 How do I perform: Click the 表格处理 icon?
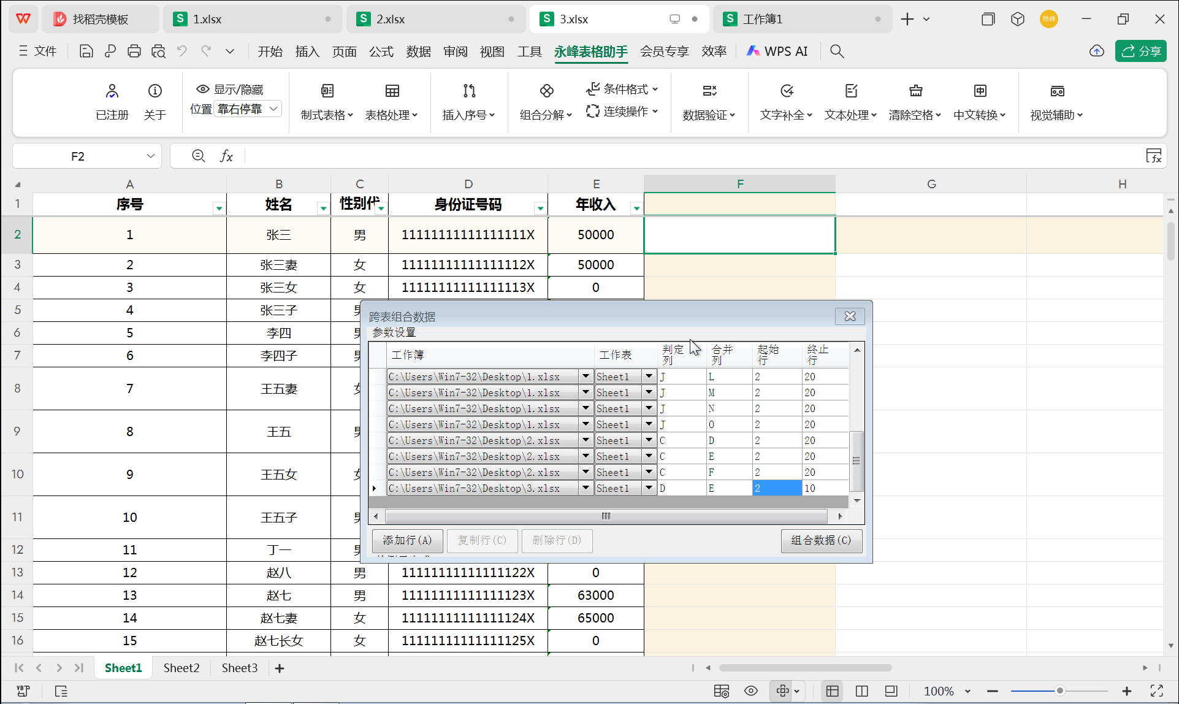tap(392, 101)
